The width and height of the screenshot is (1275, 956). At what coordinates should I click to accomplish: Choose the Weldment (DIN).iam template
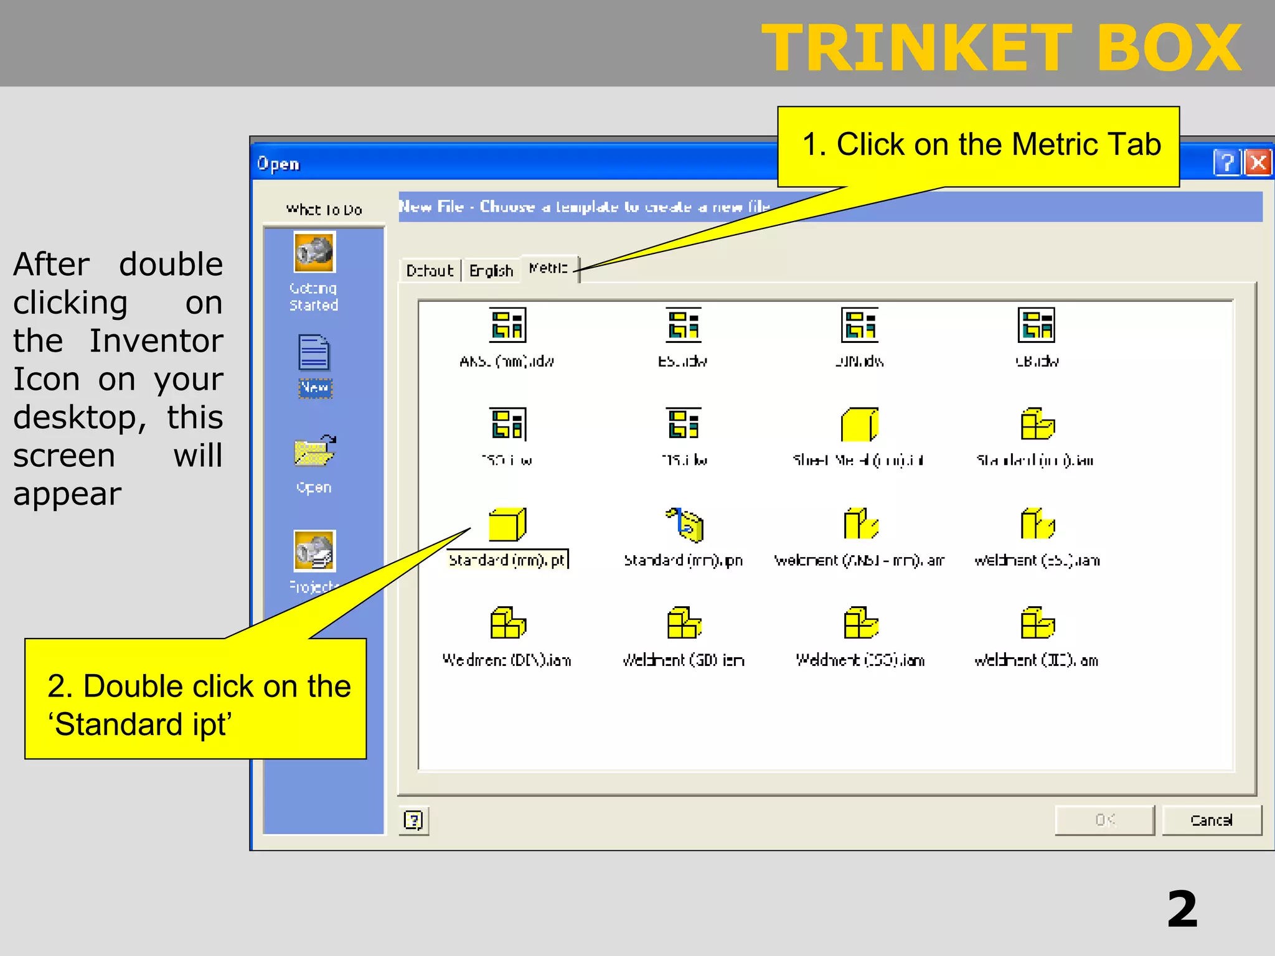point(507,623)
